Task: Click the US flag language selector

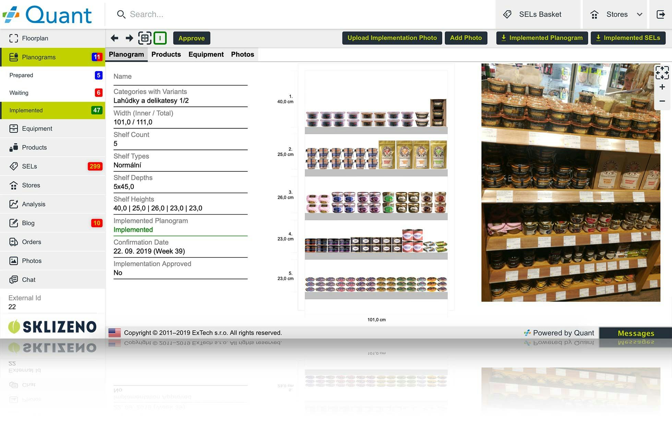Action: [115, 333]
